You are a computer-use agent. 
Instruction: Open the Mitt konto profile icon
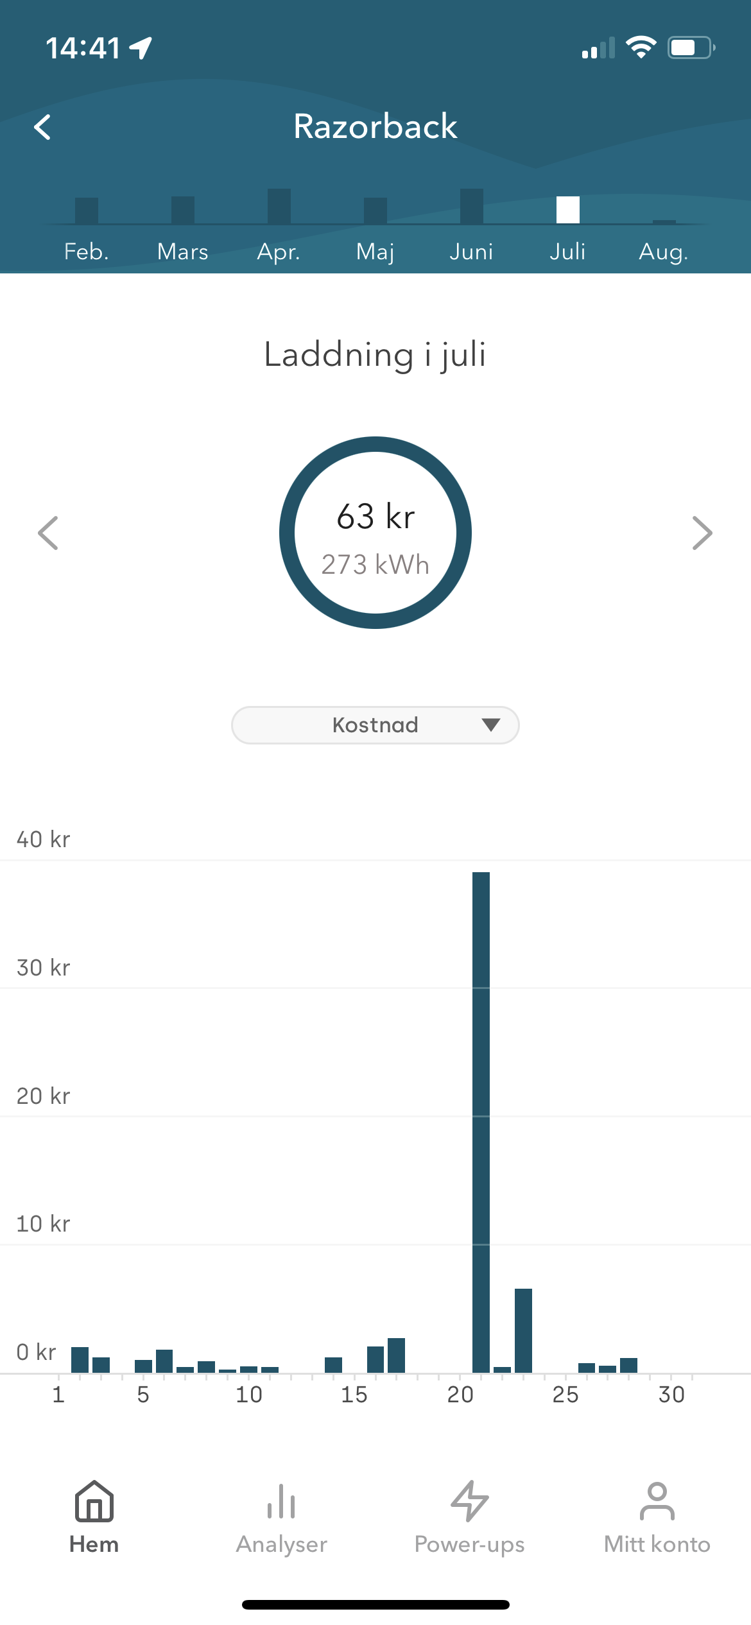click(x=657, y=1501)
